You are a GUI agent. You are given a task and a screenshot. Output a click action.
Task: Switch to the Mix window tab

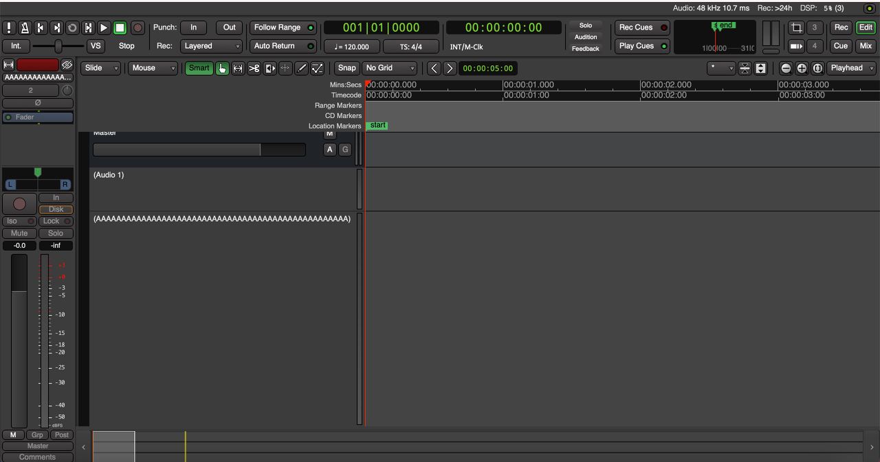865,46
